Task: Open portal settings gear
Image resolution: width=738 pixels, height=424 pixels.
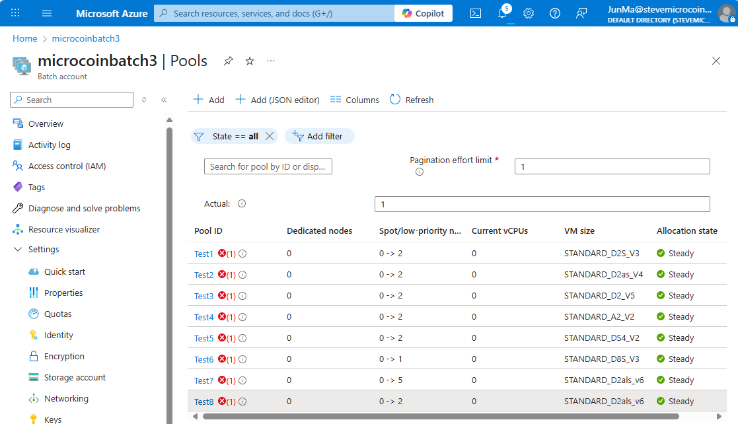Action: [529, 13]
